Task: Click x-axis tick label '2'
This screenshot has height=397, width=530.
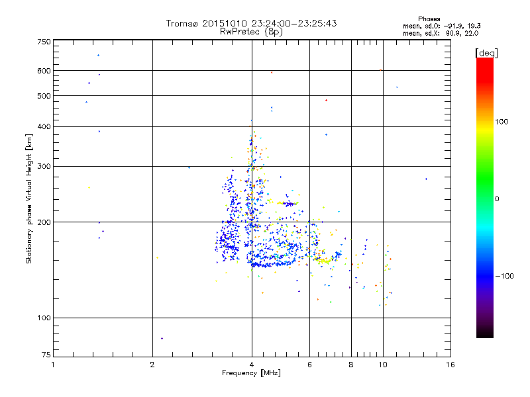Action: [x=152, y=365]
